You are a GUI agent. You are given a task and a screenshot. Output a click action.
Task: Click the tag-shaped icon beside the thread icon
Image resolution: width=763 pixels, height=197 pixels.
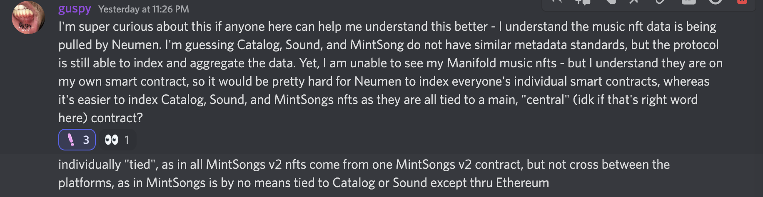point(610,1)
